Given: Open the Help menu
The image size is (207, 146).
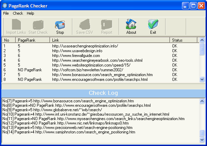Looking at the screenshot, I should point(31,13).
